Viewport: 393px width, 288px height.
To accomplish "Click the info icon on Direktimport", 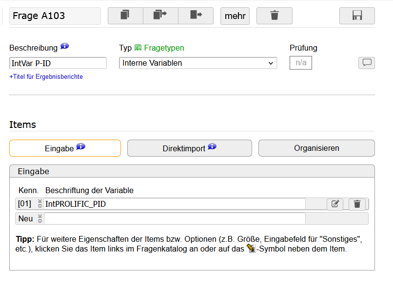I will 212,146.
